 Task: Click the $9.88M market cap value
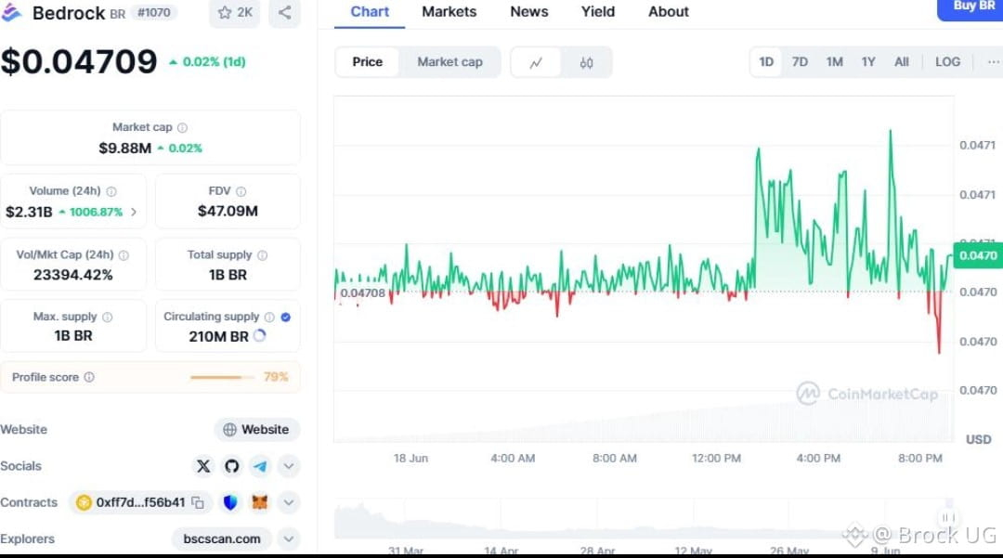124,149
